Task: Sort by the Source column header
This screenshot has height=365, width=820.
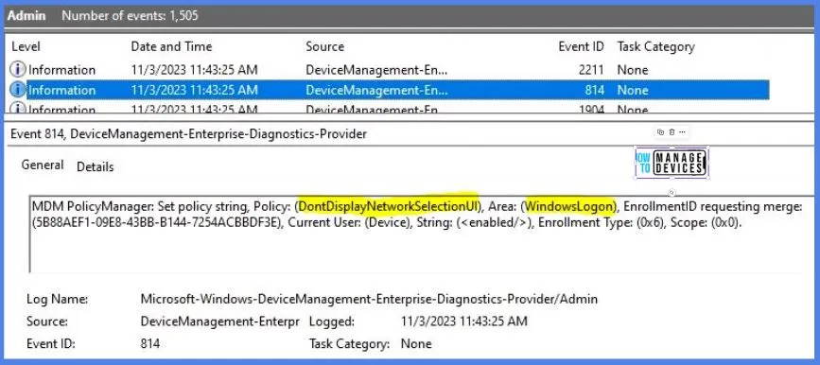Action: (x=324, y=46)
